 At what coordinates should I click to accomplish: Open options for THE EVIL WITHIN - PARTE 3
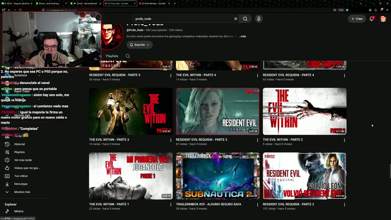click(171, 140)
